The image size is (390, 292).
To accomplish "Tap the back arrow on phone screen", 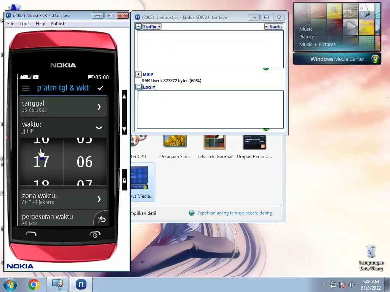I will click(x=101, y=219).
